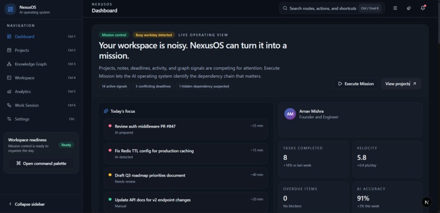Click the Projects icon in sidebar
Screen dimensions: 440x213
tap(9, 50)
